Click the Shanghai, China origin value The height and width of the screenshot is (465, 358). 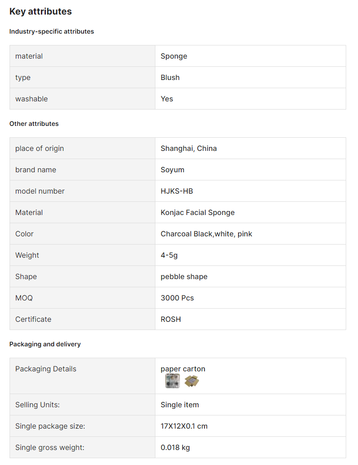(x=189, y=148)
